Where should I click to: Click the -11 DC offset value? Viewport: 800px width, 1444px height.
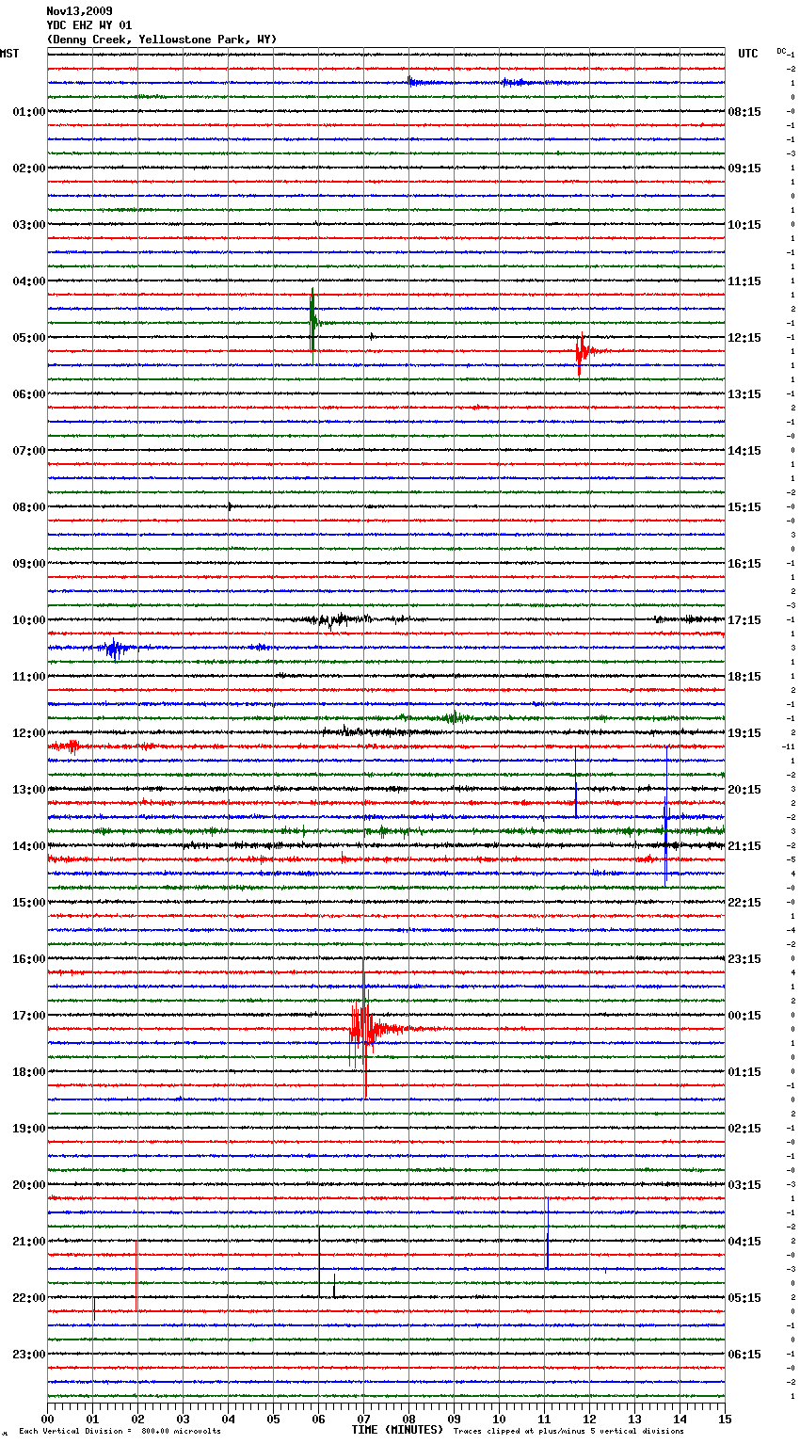pyautogui.click(x=788, y=747)
